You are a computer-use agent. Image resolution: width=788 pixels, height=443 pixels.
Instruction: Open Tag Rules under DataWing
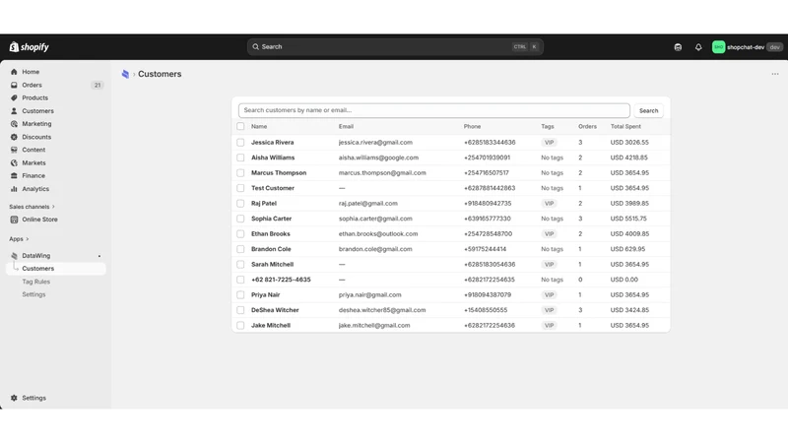click(35, 282)
